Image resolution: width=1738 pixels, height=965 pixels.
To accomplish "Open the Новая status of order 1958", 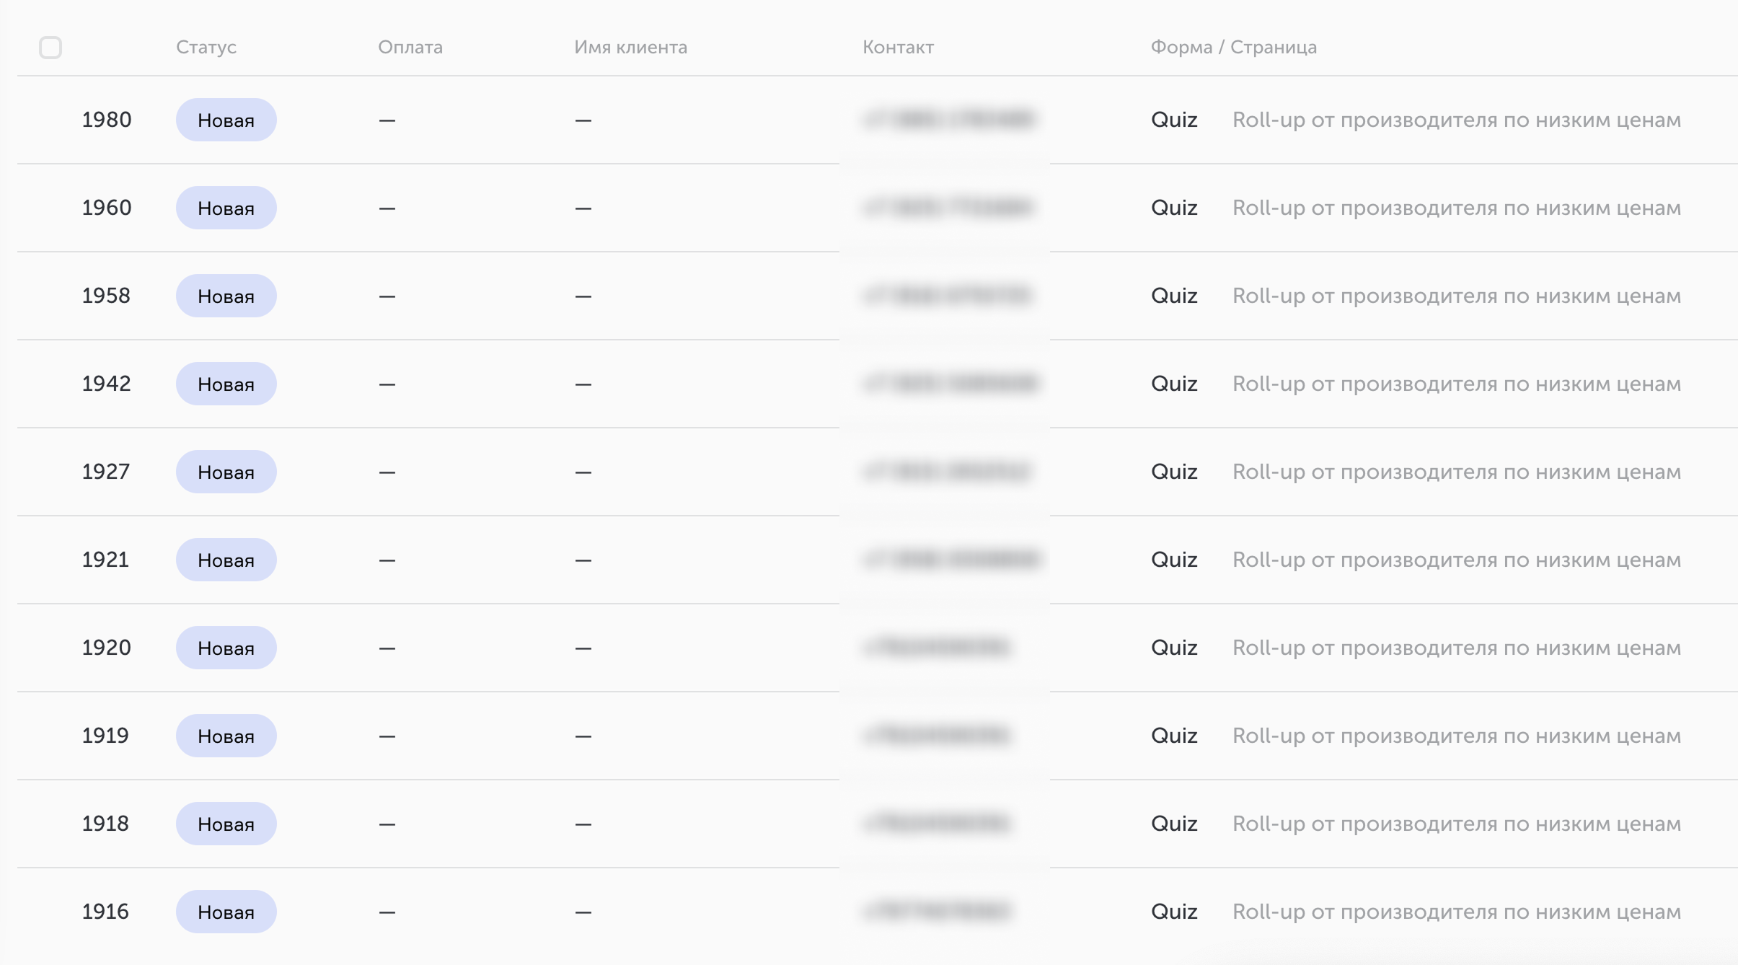I will pos(226,296).
